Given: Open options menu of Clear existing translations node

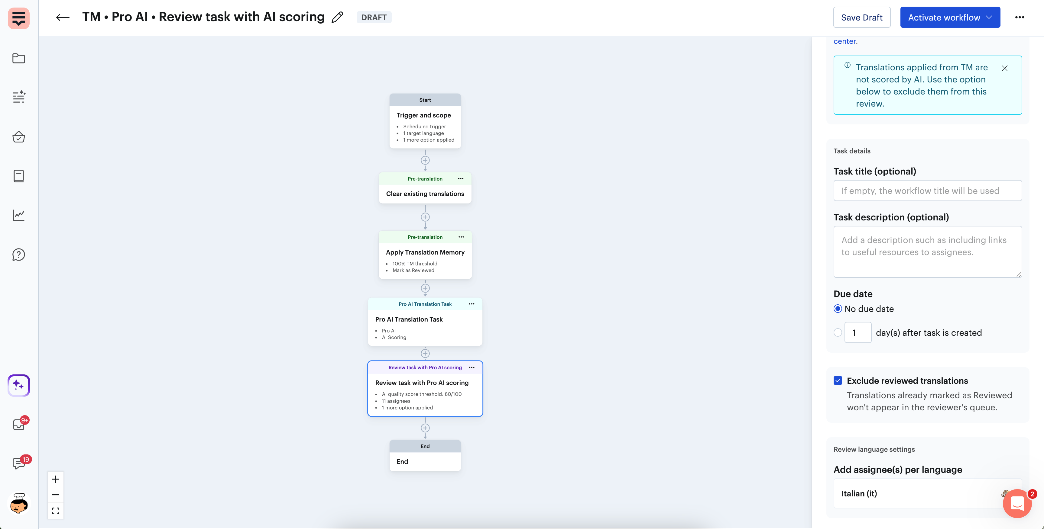Looking at the screenshot, I should click(x=461, y=178).
